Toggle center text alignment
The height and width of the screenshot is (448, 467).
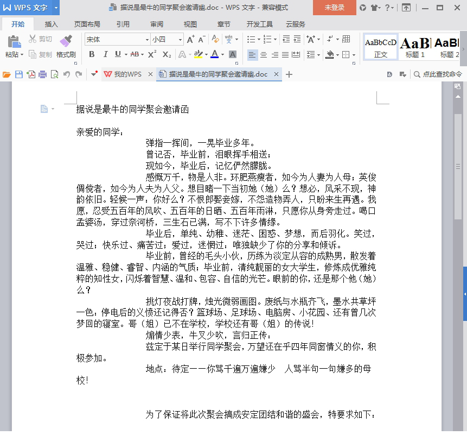coord(263,55)
